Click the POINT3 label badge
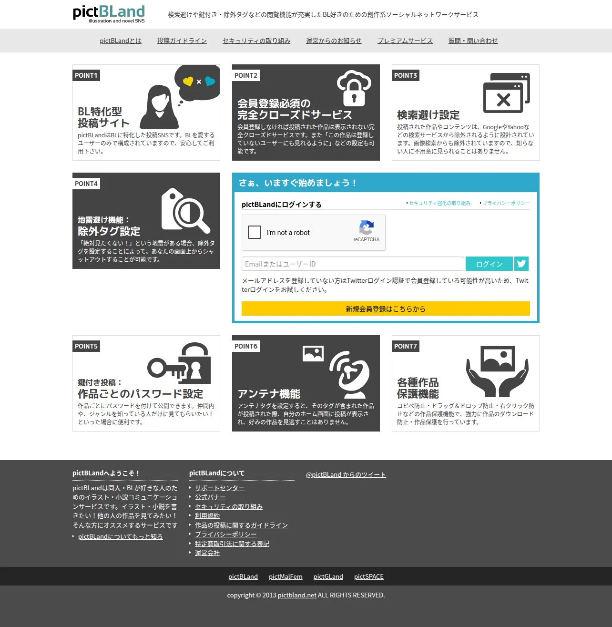This screenshot has width=612, height=627. [406, 75]
